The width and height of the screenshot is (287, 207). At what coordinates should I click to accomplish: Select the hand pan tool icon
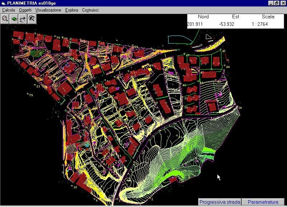(23, 19)
